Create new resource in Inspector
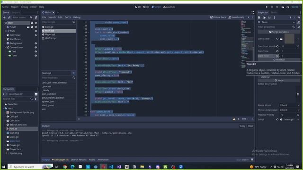The image size is (303, 170). click(259, 17)
